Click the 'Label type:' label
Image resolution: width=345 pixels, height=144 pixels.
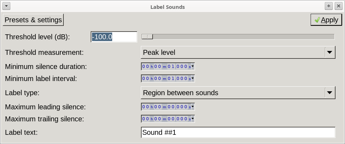click(x=22, y=93)
